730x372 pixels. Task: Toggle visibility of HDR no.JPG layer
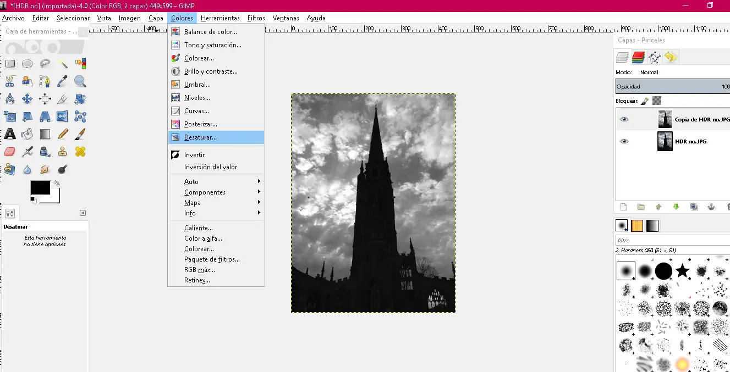pos(624,141)
